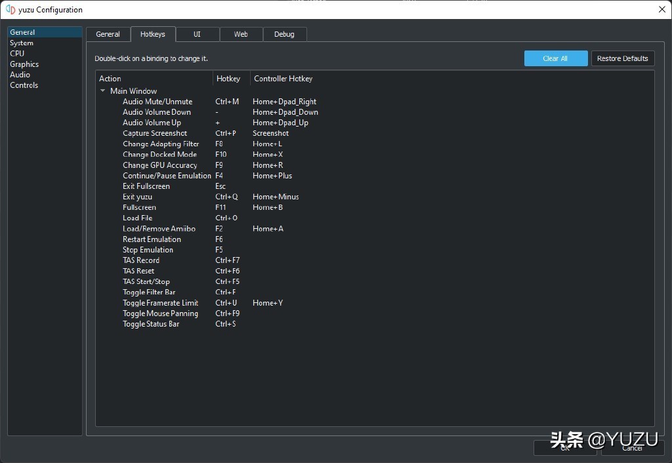Viewport: 672px width, 463px height.
Task: Open Controls settings in sidebar
Action: 45,85
